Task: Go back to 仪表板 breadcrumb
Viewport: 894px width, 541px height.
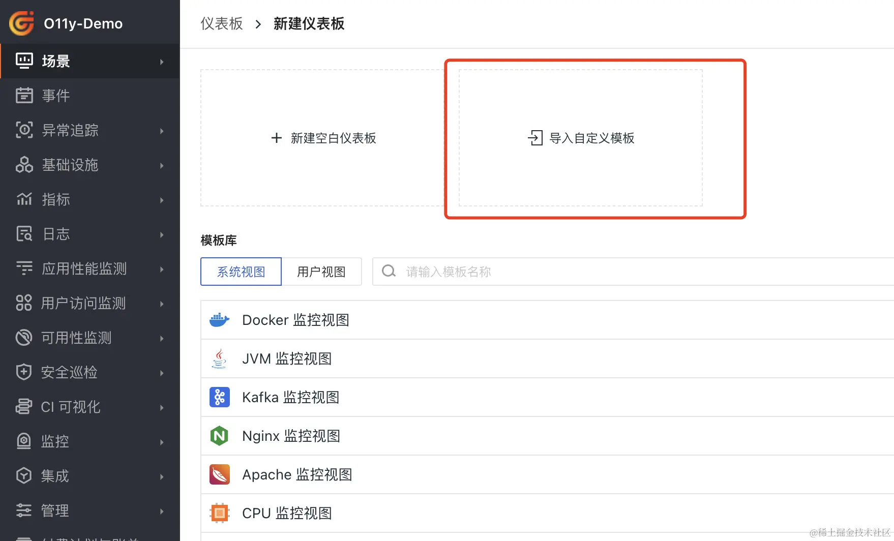Action: [222, 23]
